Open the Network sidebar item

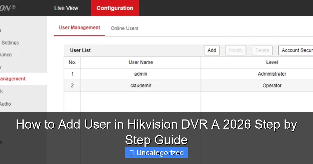[3, 91]
